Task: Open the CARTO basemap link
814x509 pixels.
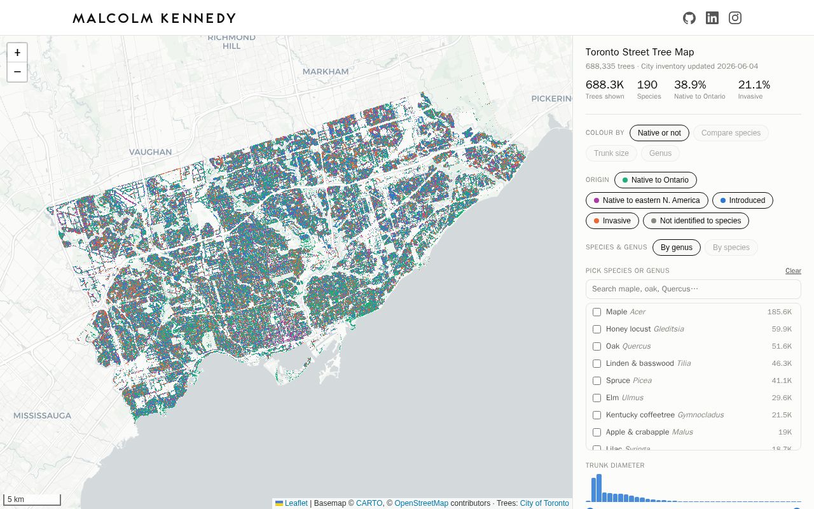Action: (x=369, y=503)
